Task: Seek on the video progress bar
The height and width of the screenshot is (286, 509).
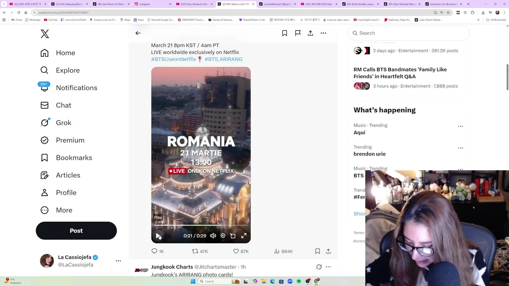Action: [x=201, y=226]
